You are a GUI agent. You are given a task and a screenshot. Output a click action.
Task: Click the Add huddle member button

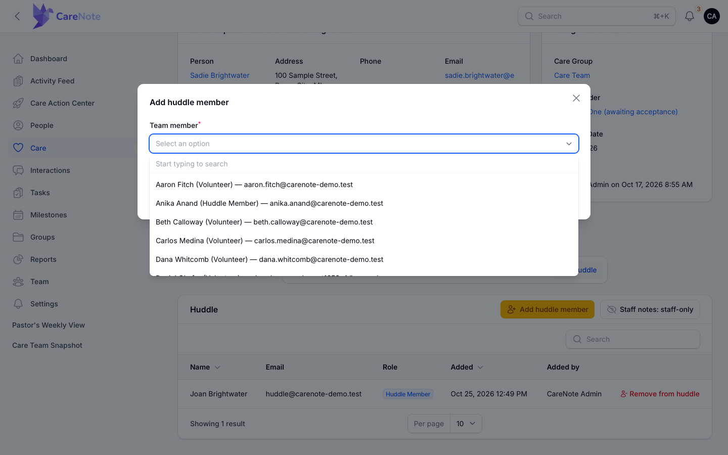(x=548, y=309)
